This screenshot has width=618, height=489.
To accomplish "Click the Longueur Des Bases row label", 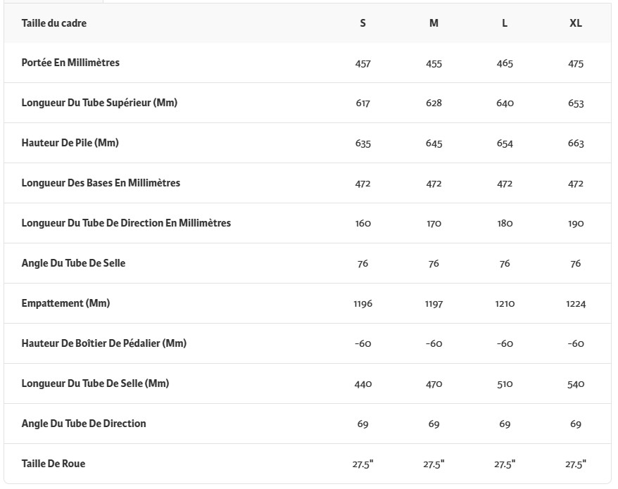I will tap(101, 183).
